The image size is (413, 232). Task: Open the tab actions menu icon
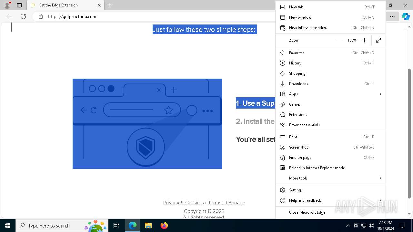pyautogui.click(x=19, y=5)
